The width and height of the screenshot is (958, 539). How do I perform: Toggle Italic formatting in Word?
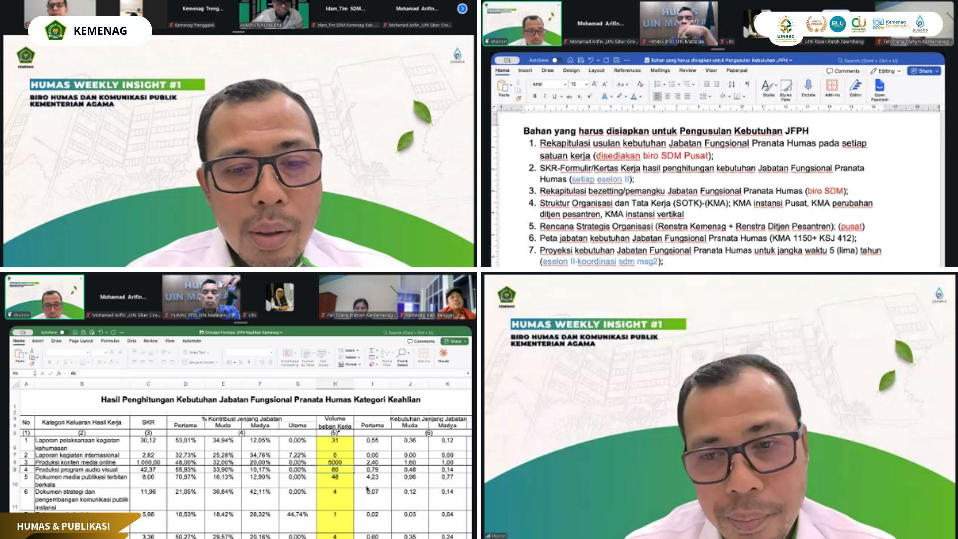(544, 96)
